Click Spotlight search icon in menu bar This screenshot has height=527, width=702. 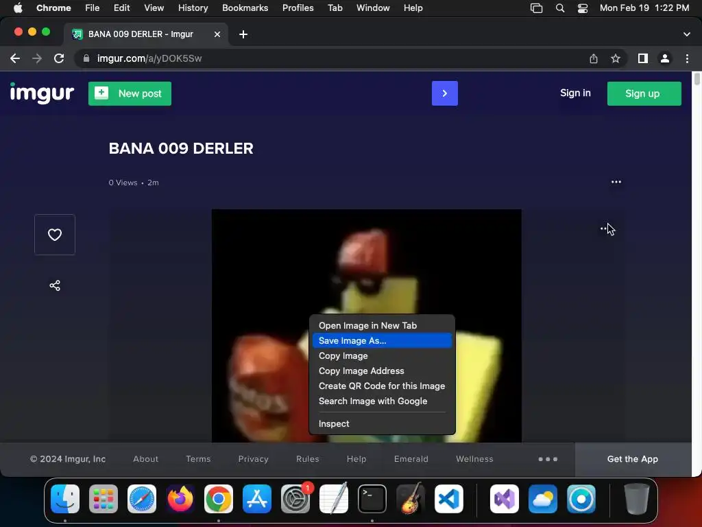tap(559, 8)
